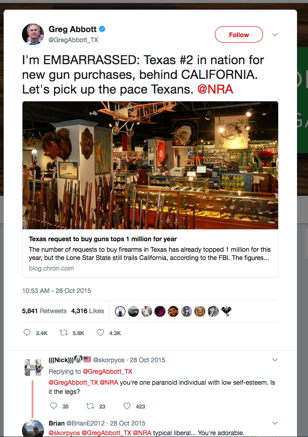Screen dimensions: 308x437
Task: Expand options on Nick's reply
Action: pyautogui.click(x=275, y=360)
